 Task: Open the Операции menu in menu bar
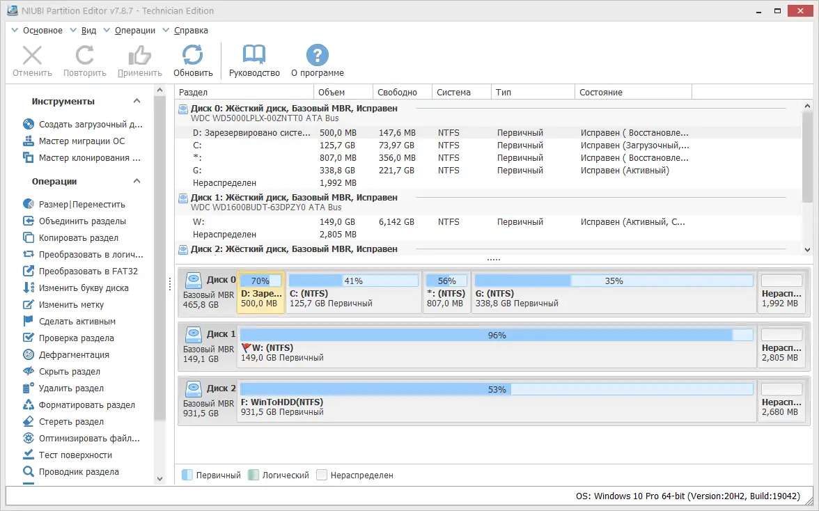tap(134, 31)
